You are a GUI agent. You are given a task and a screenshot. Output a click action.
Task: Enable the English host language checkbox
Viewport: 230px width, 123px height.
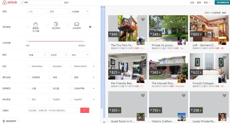point(50,99)
